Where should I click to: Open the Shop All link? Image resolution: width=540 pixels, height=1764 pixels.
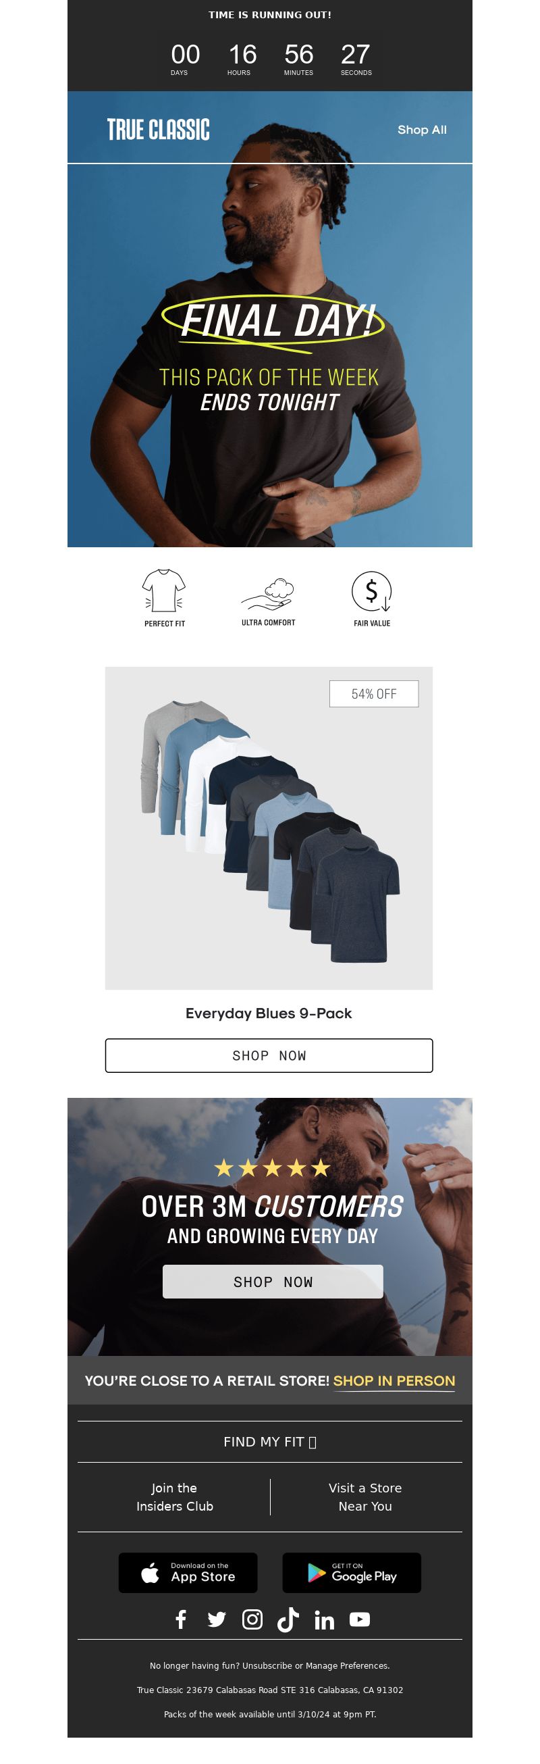(422, 130)
